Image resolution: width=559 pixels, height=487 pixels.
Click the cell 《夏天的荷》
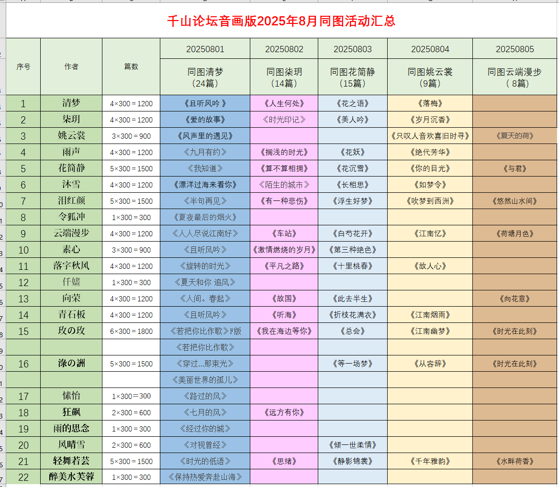(514, 135)
